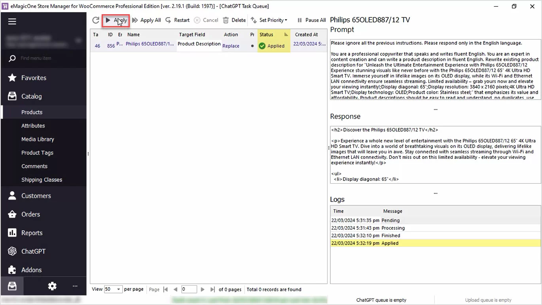Open the Reports section
The image size is (542, 305).
point(32,233)
